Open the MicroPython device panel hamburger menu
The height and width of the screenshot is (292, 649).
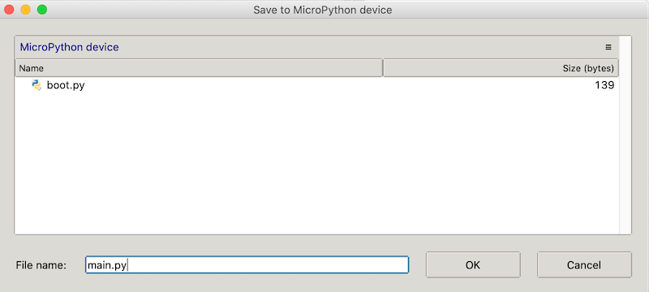(608, 47)
